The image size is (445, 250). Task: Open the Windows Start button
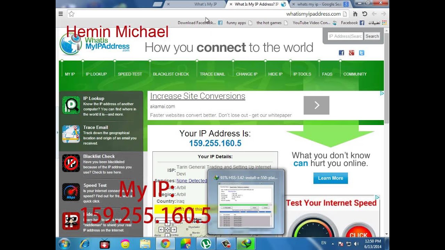pos(64,244)
